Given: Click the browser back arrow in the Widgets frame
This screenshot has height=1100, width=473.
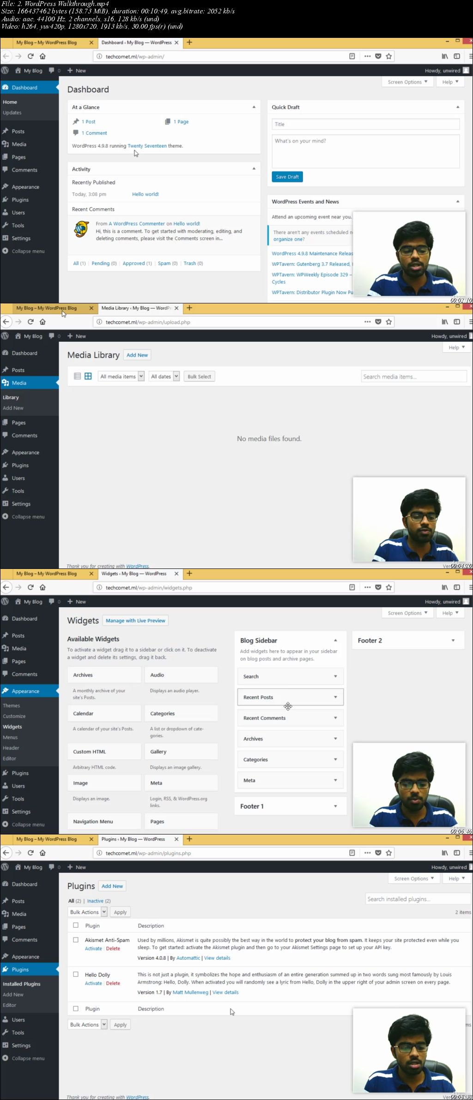Looking at the screenshot, I should pyautogui.click(x=6, y=587).
